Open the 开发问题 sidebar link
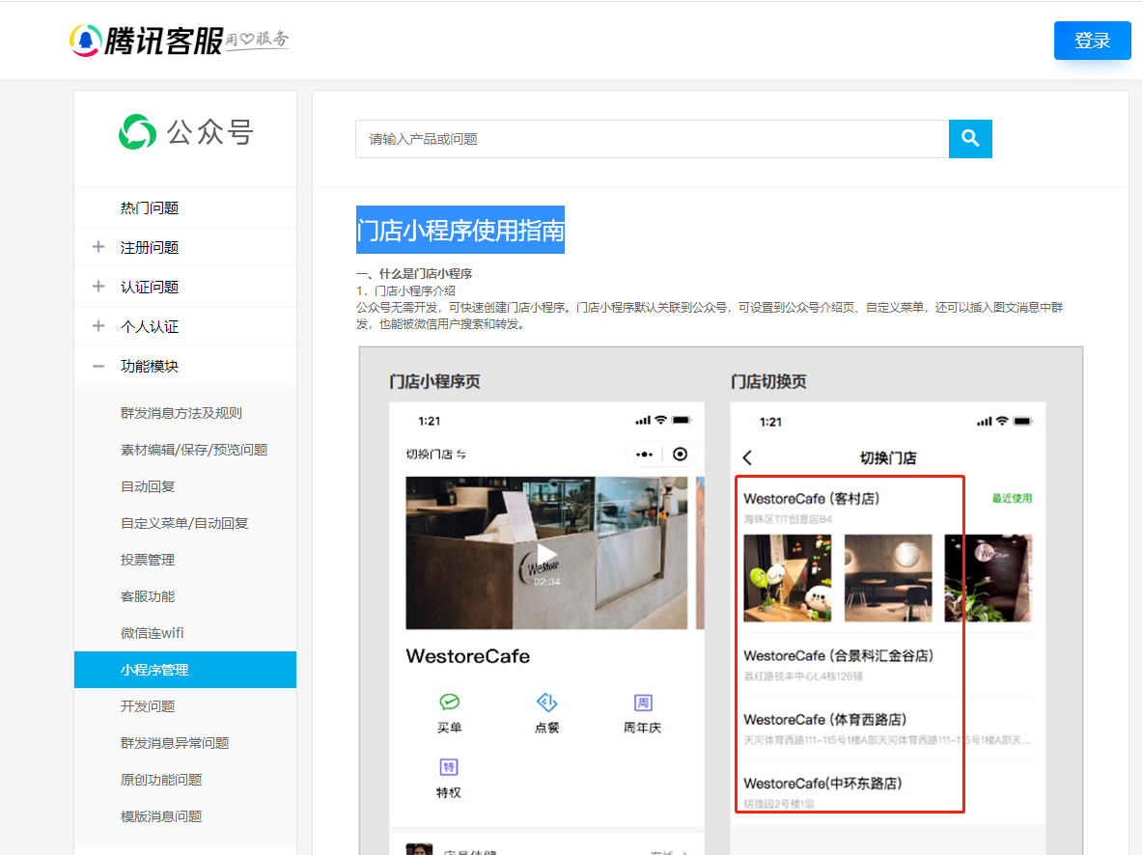 tap(148, 706)
